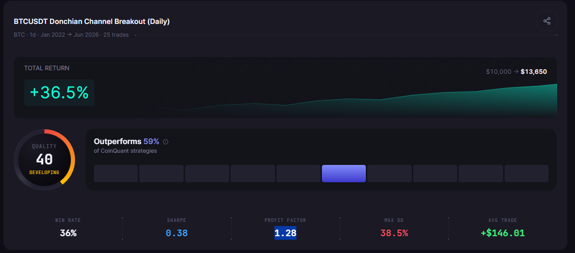Viewport: 575px width, 253px height.
Task: Click the AVG TRADE label
Action: click(x=503, y=220)
